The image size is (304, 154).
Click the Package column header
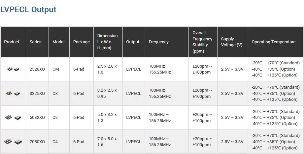(82, 42)
